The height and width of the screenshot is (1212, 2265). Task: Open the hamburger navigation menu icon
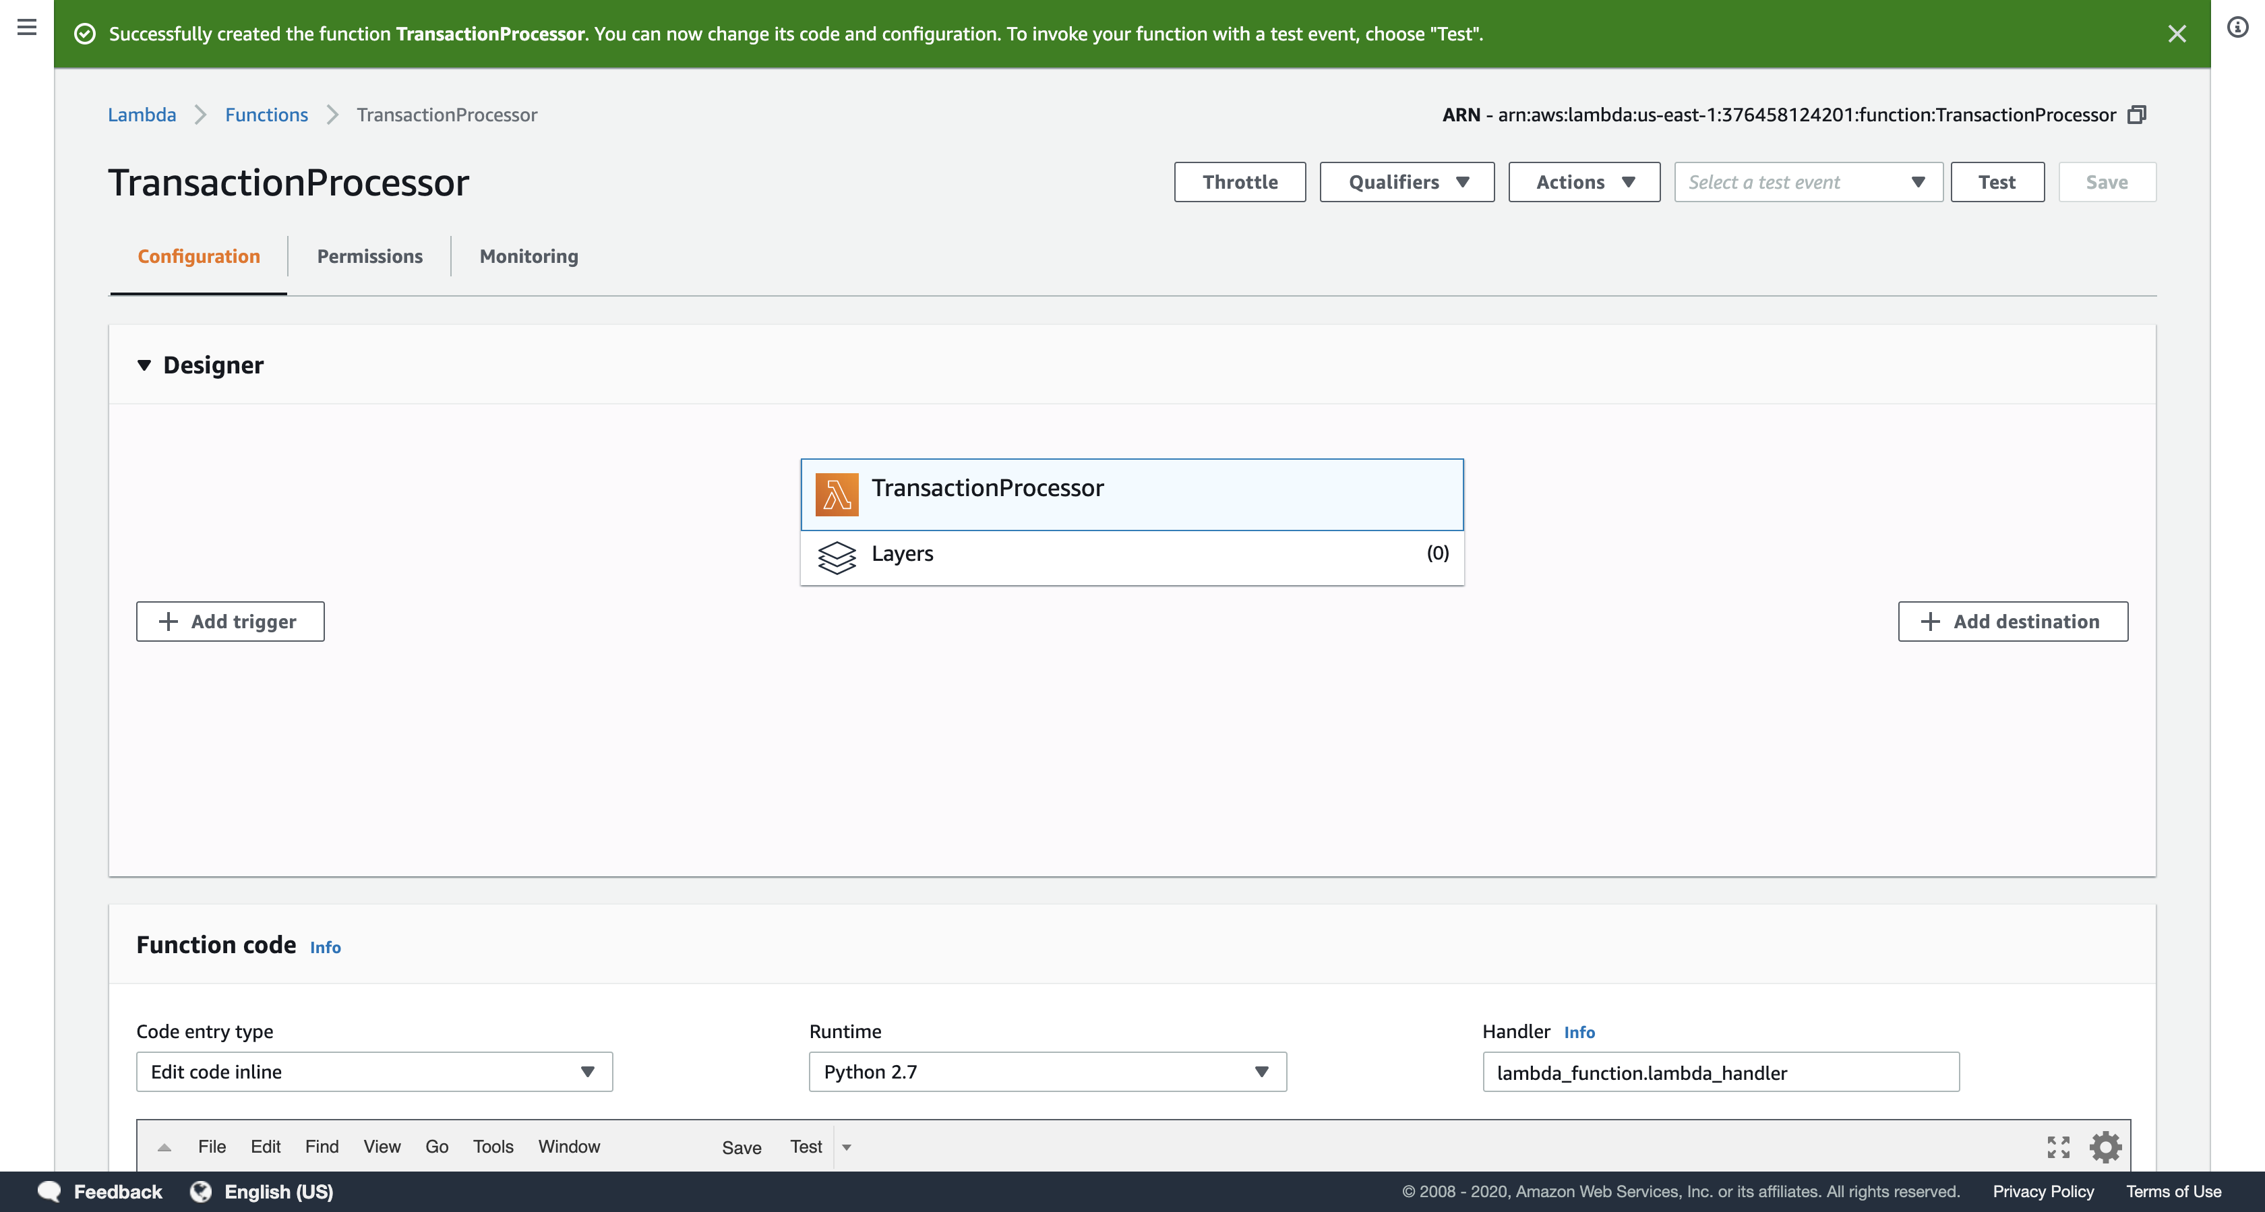26,27
